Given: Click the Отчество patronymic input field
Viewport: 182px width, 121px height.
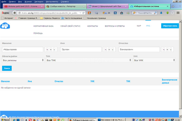Looking at the screenshot, I should coord(139,49).
